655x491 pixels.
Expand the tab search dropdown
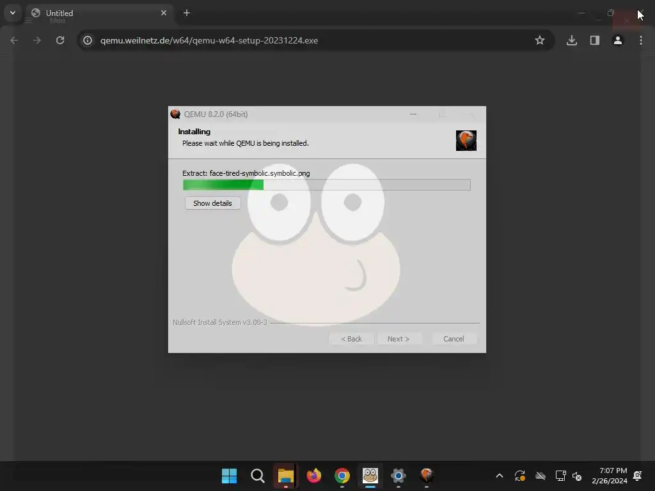(x=13, y=13)
